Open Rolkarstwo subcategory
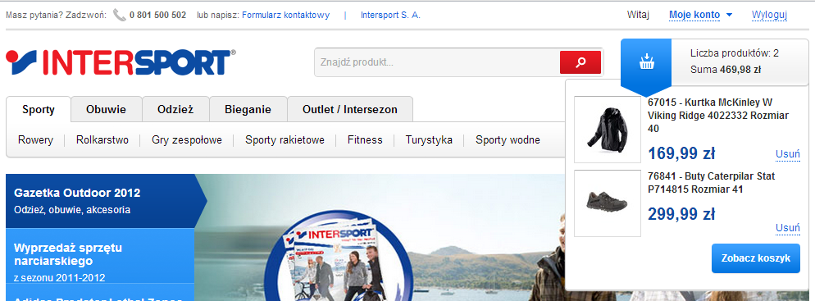 coord(102,140)
